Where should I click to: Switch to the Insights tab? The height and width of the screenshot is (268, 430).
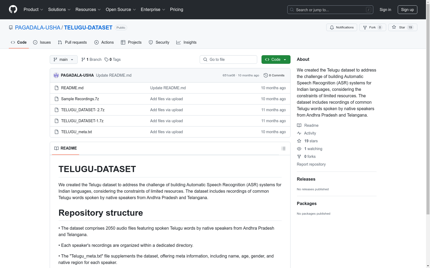click(x=187, y=42)
